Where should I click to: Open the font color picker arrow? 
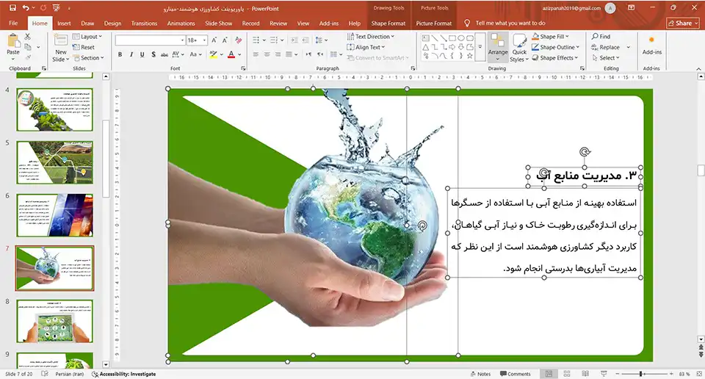click(239, 54)
